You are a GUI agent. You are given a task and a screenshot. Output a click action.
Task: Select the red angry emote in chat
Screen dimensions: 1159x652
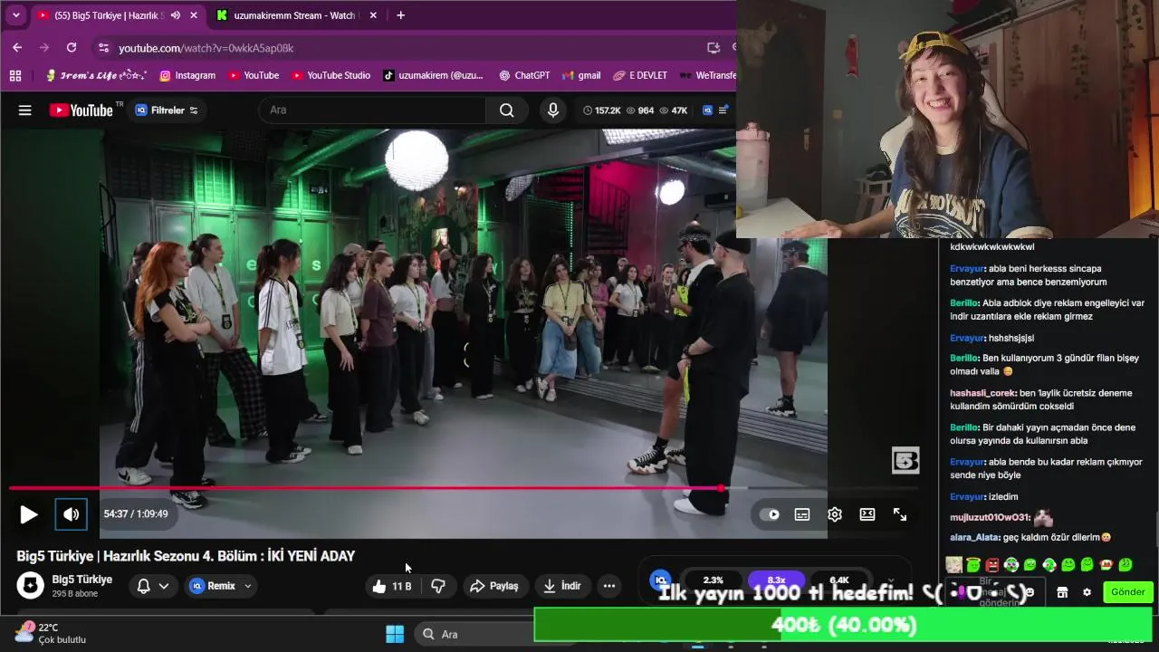(x=992, y=565)
